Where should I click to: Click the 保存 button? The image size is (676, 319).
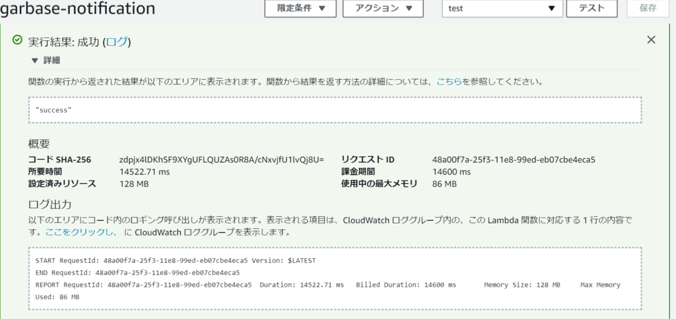tap(648, 9)
